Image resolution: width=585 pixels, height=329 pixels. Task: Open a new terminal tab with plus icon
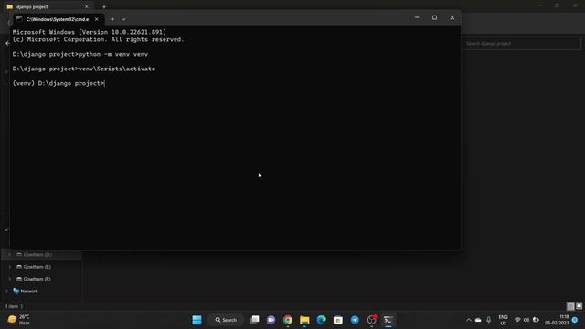112,19
